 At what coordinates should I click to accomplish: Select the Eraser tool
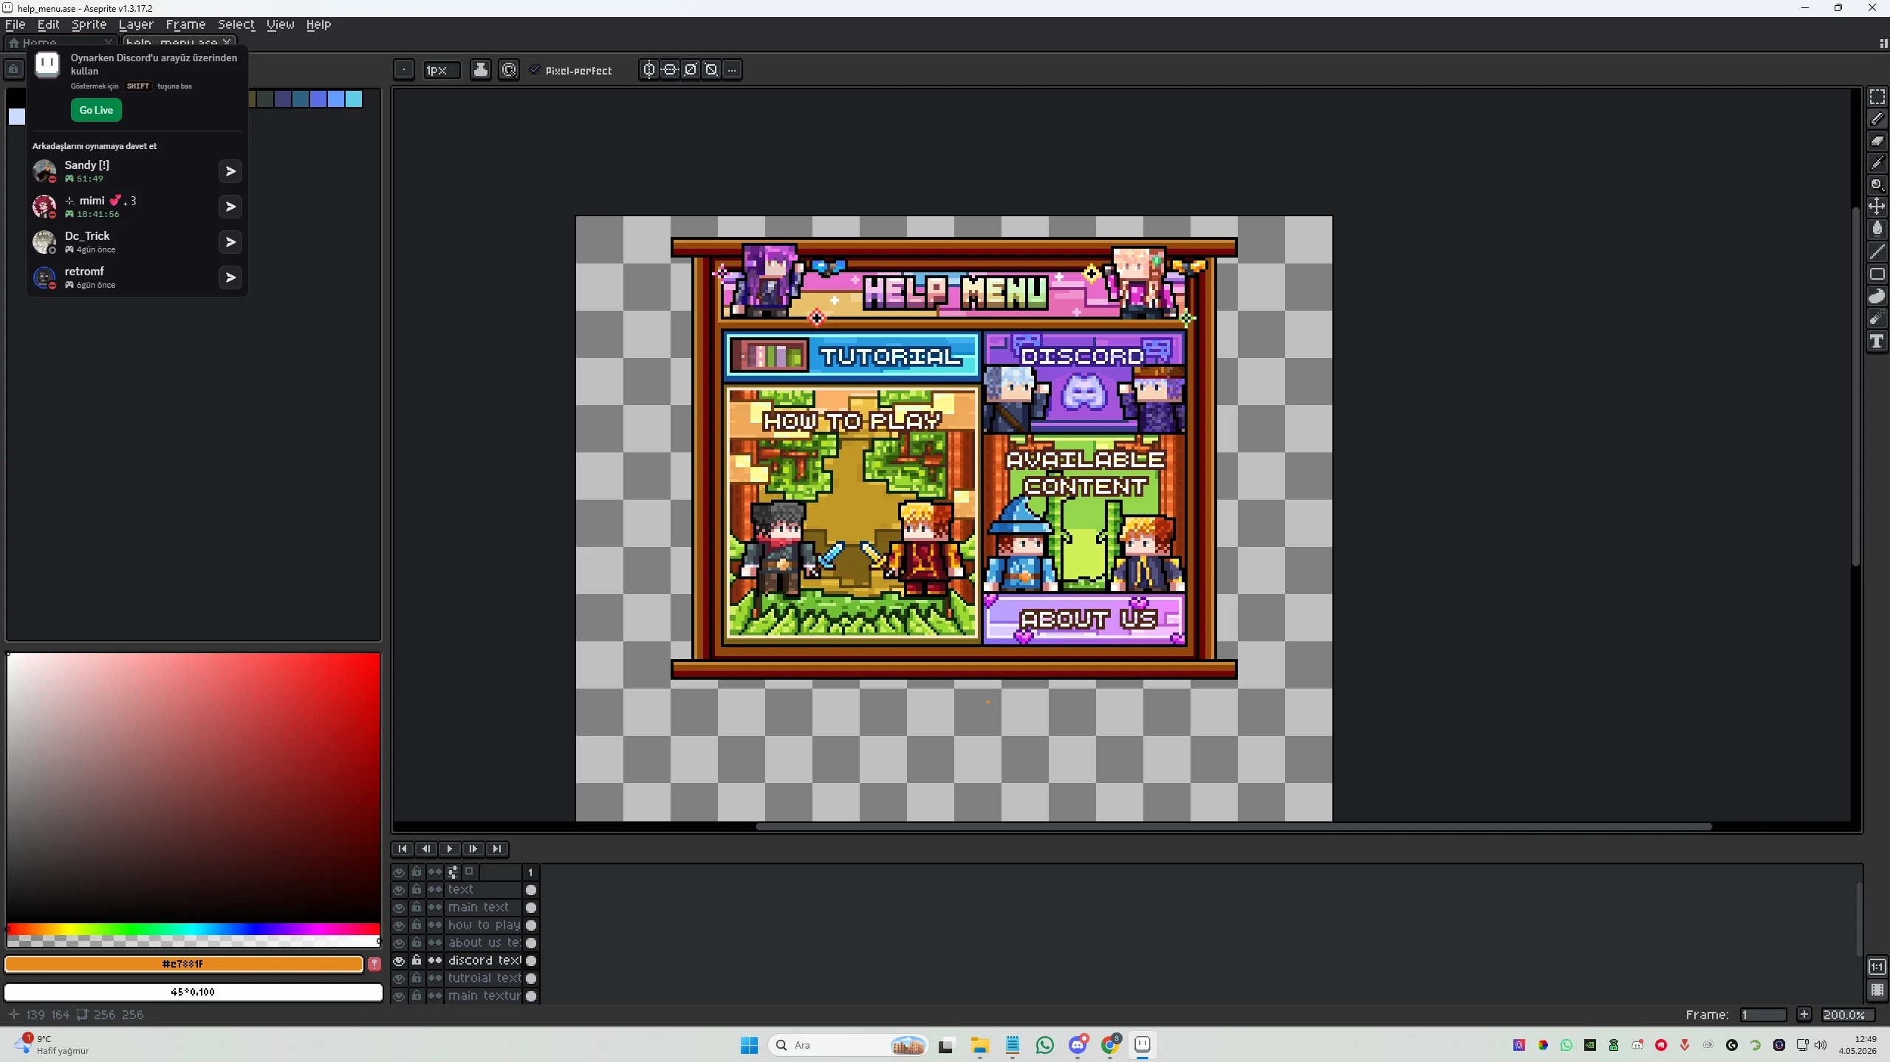click(x=1877, y=141)
